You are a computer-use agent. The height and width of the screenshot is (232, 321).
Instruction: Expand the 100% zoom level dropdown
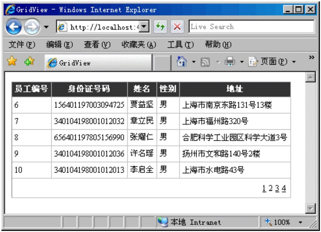[300, 222]
